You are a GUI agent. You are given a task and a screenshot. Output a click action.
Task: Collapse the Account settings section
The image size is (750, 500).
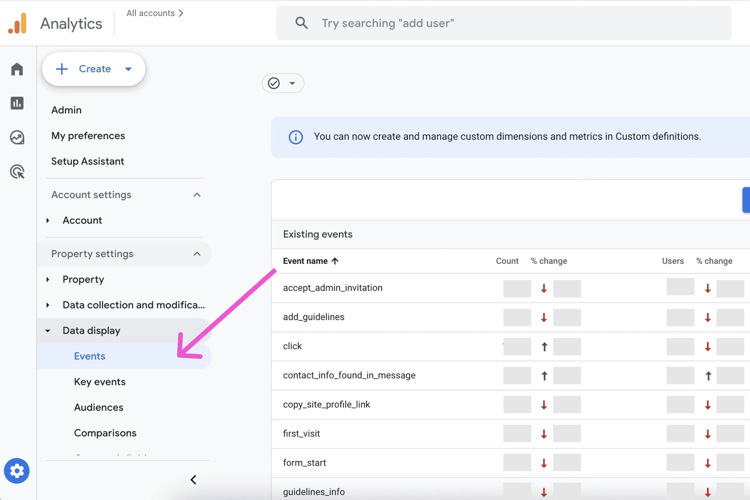click(x=197, y=195)
